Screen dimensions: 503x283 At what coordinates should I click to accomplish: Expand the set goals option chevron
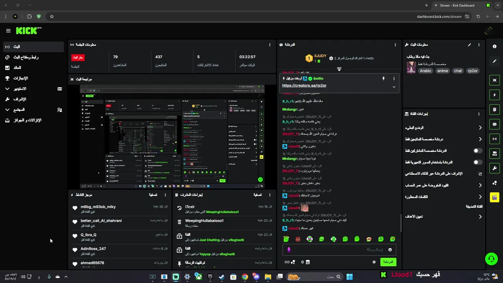480,217
